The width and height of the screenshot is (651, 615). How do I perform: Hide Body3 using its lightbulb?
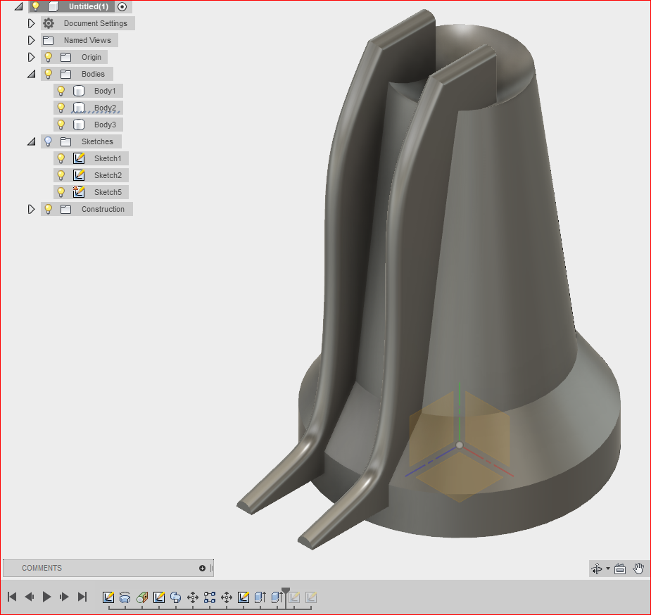click(61, 125)
